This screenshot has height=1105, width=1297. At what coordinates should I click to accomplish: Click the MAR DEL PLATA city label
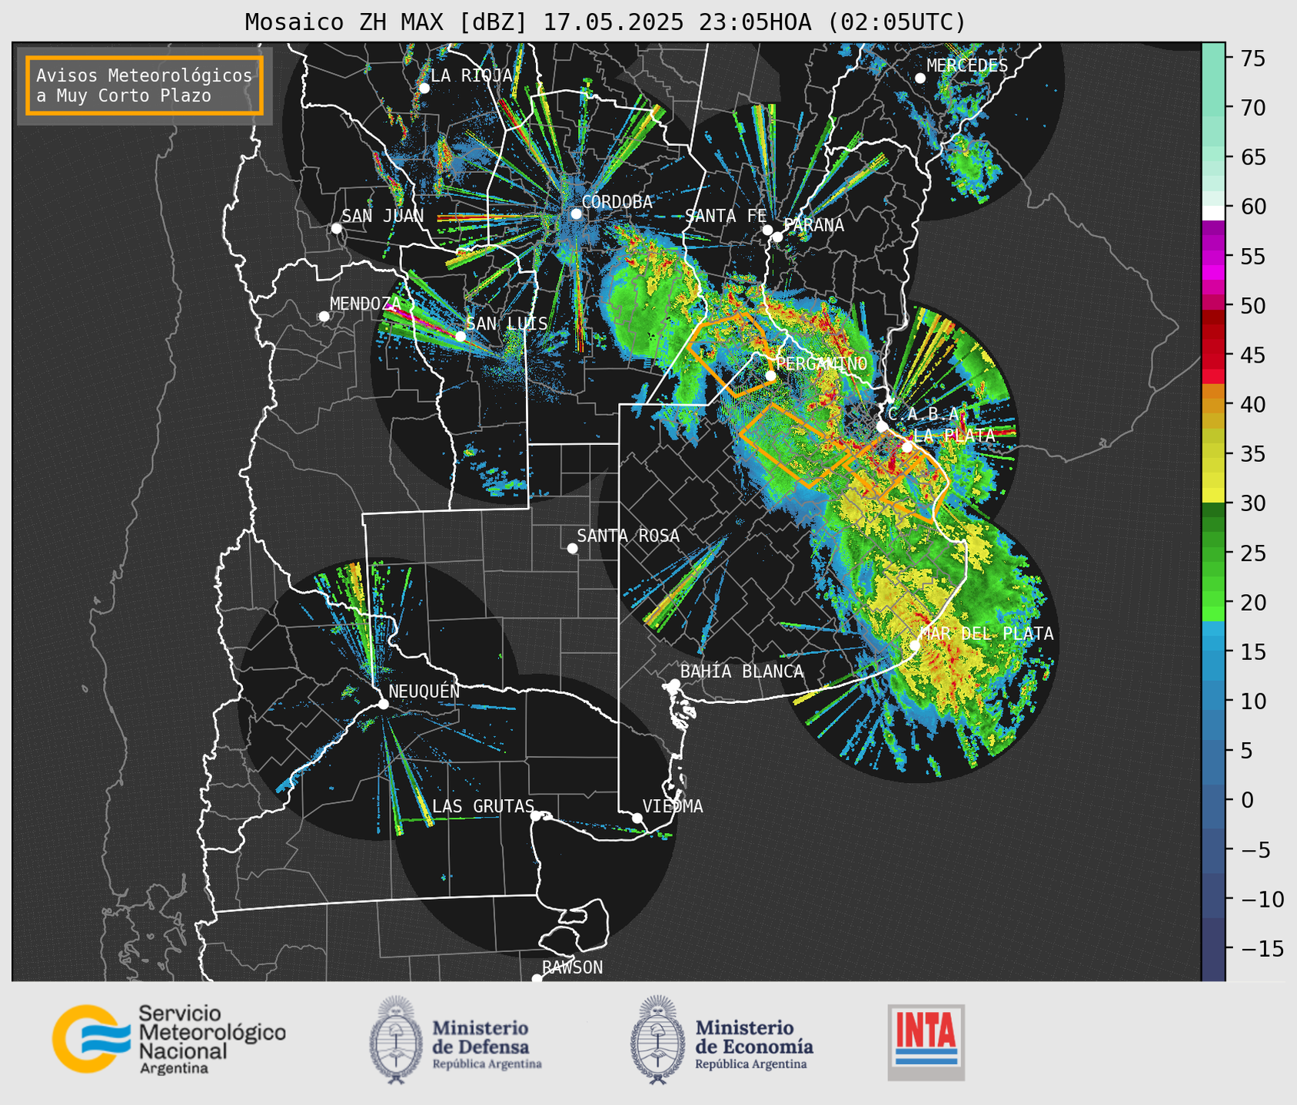click(x=986, y=633)
